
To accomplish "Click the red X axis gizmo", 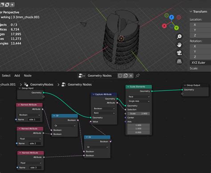I will (164, 26).
